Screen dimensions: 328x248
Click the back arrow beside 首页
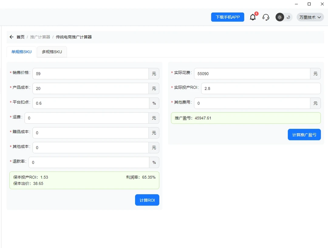click(x=12, y=37)
